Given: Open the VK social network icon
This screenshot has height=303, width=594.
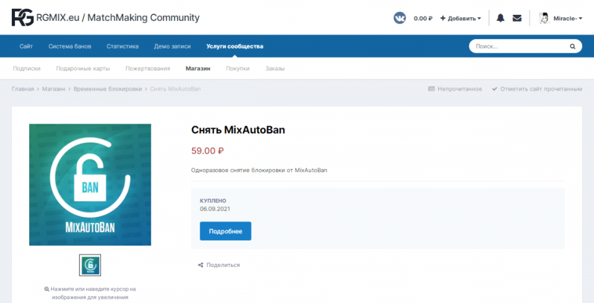Looking at the screenshot, I should (400, 18).
